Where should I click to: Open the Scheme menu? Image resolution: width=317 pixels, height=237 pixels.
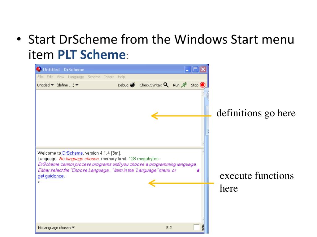[x=94, y=77]
